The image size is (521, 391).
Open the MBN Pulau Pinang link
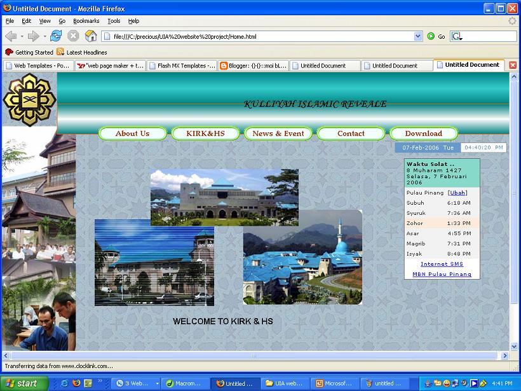point(442,274)
